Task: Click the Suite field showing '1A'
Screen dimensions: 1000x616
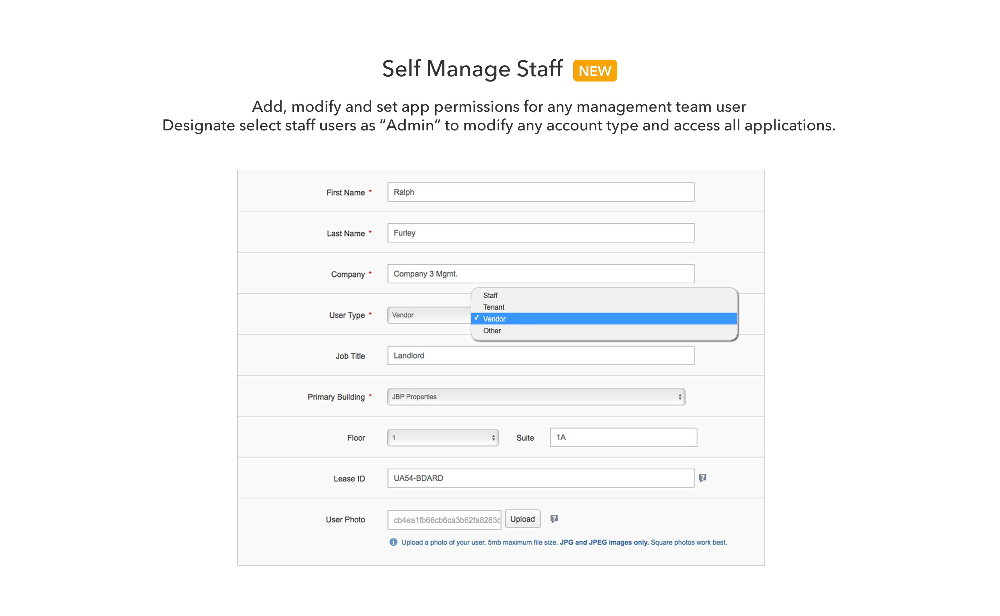Action: click(620, 438)
